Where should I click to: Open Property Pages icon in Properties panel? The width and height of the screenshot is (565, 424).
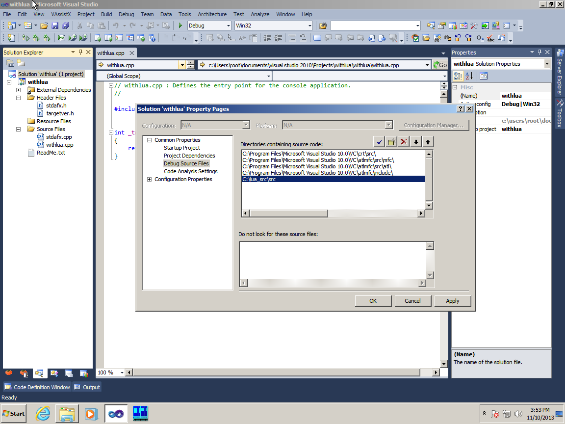[x=484, y=76]
